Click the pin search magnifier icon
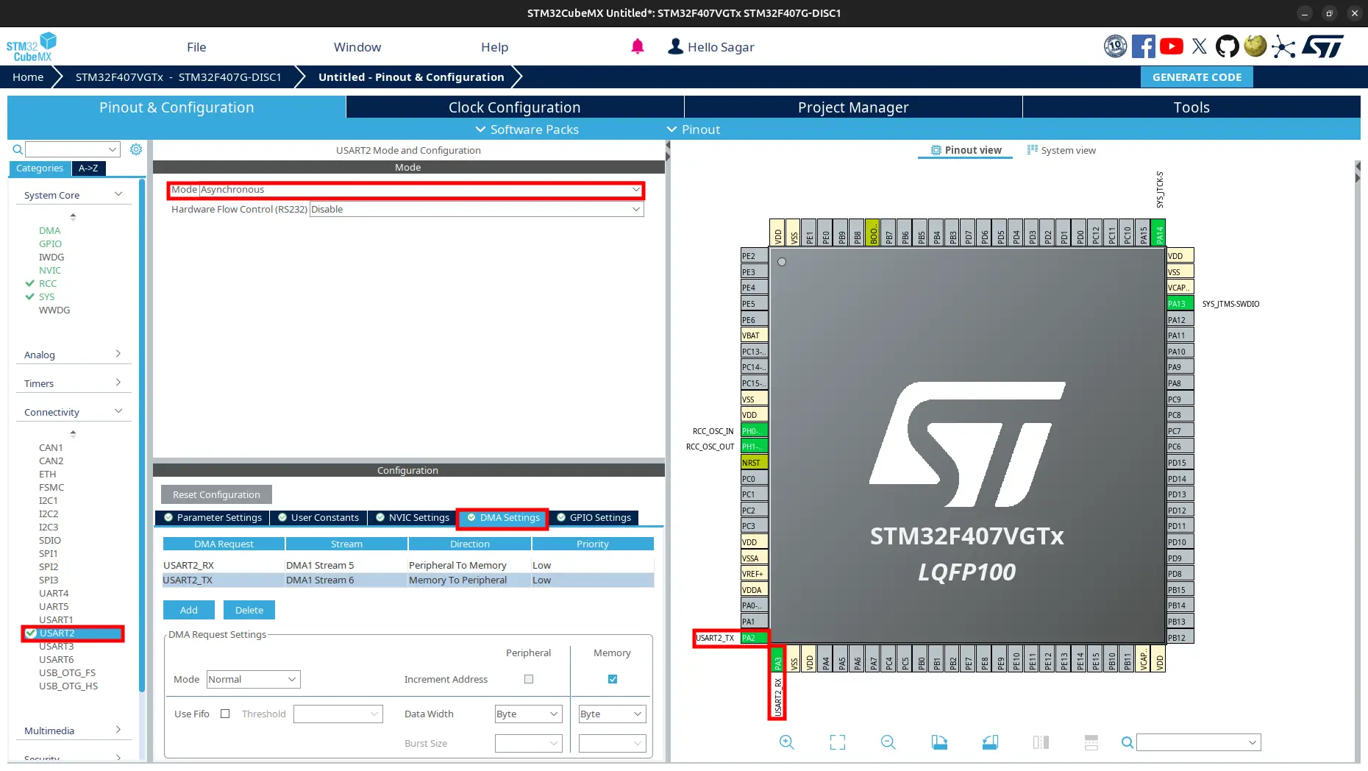The image size is (1368, 771). [x=1127, y=742]
